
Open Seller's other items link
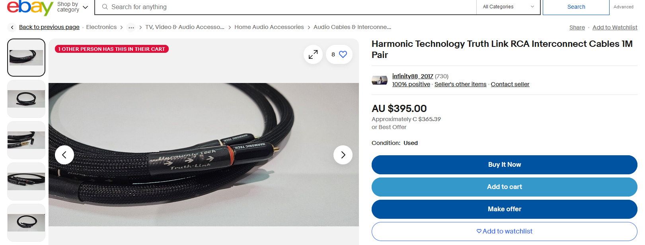coord(460,84)
